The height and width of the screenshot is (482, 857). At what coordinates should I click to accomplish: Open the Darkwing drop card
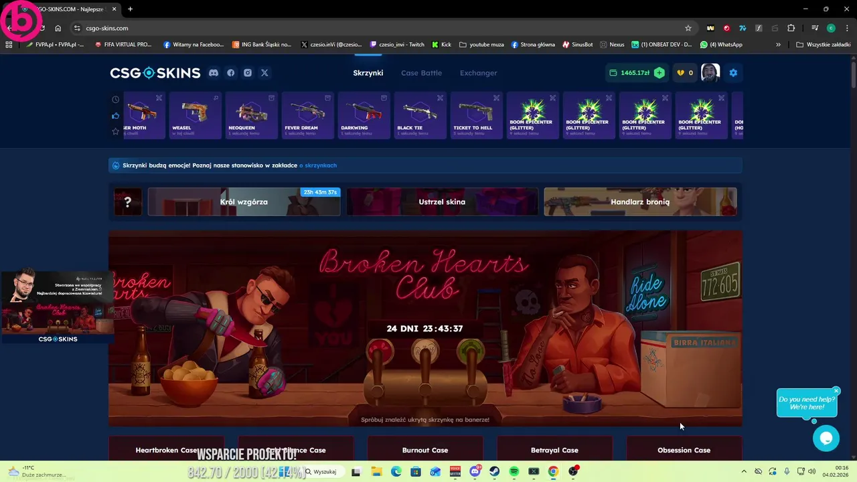364,116
